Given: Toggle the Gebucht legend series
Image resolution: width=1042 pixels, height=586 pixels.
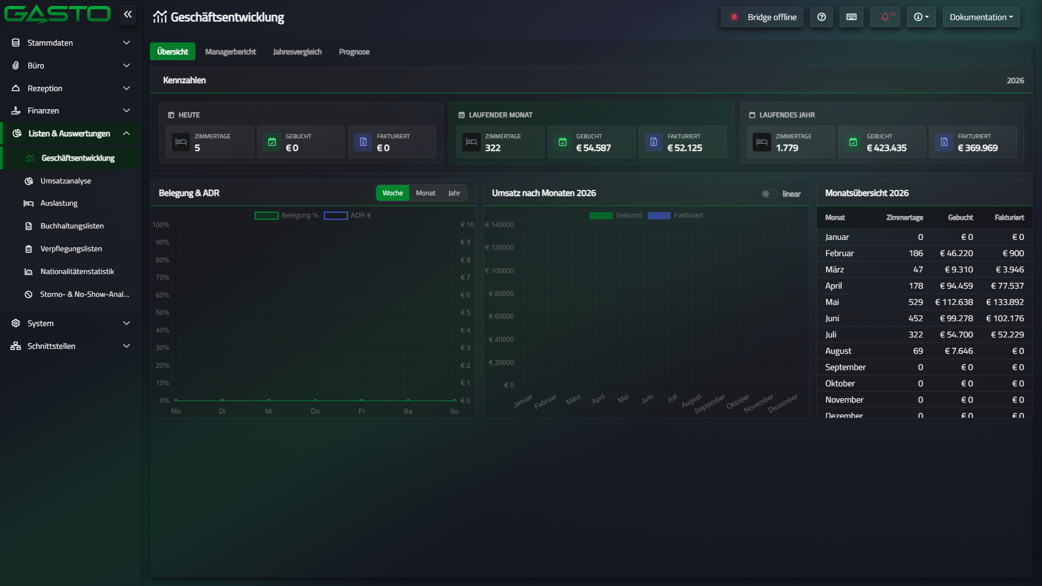Looking at the screenshot, I should pyautogui.click(x=616, y=216).
